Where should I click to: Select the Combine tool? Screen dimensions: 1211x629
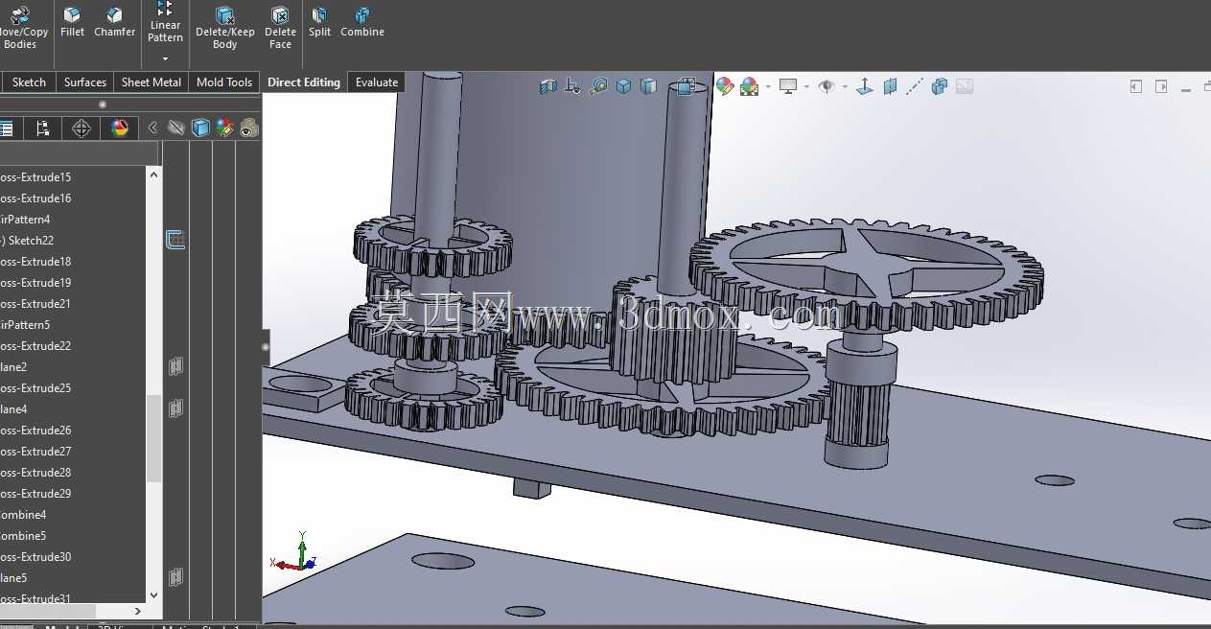click(x=362, y=22)
